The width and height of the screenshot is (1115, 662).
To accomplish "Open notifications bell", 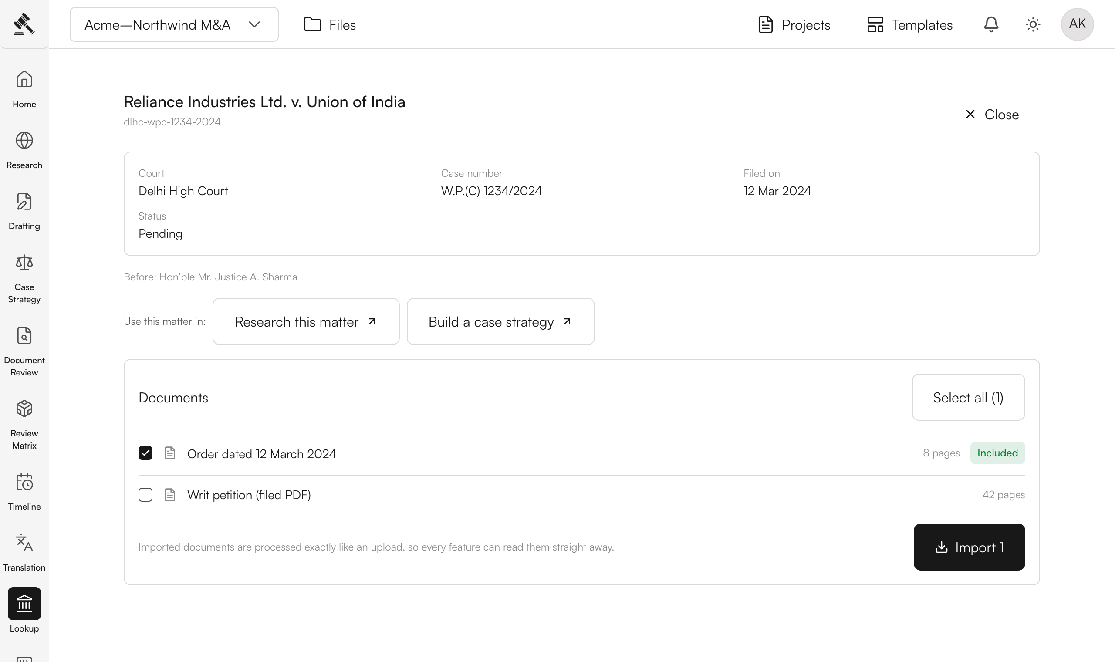I will pos(991,24).
